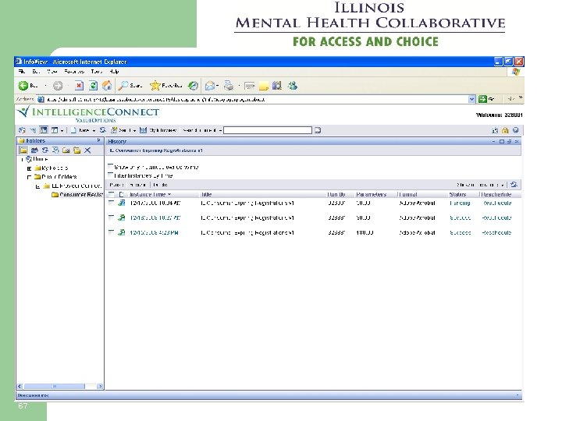Check the row with parameter 10.00
Viewport: 562px width, 421px height.
tap(112, 203)
